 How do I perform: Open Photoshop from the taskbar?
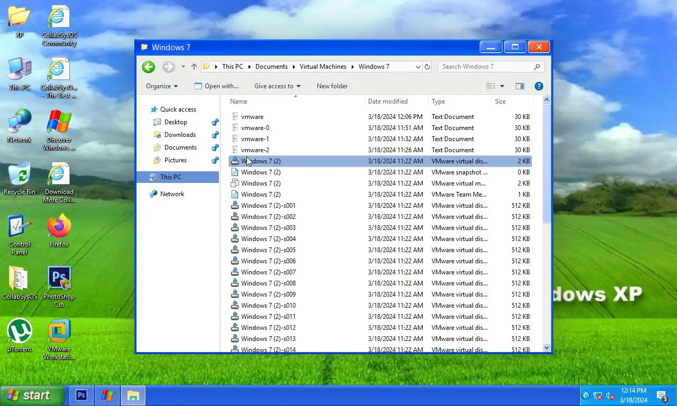(81, 395)
